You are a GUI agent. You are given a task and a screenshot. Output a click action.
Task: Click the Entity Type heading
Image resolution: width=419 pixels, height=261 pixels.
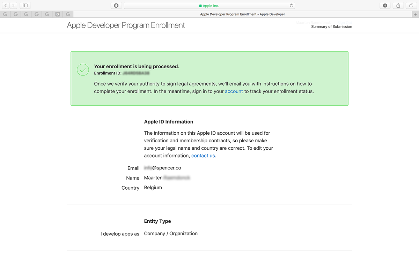[157, 221]
